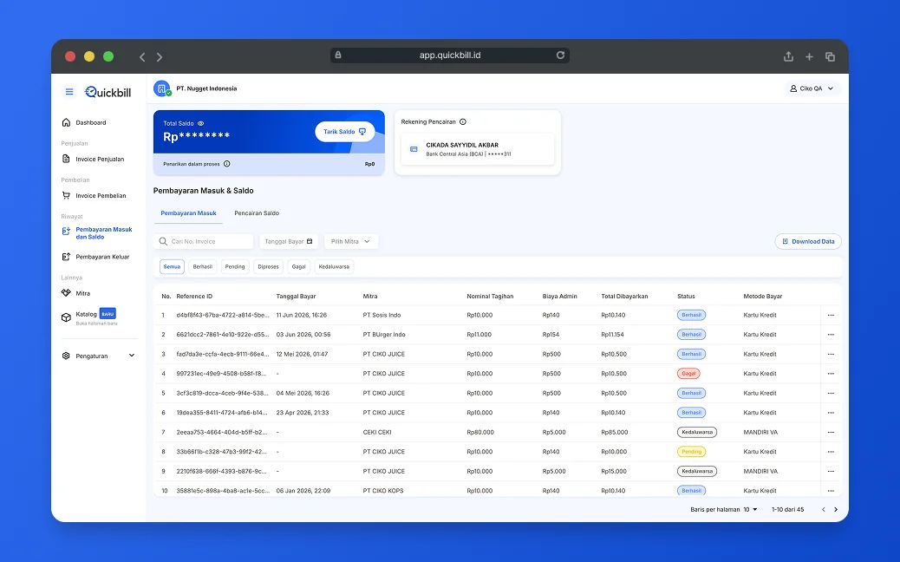The image size is (900, 562).
Task: Click the Gagal status badge in row 4
Action: point(688,374)
